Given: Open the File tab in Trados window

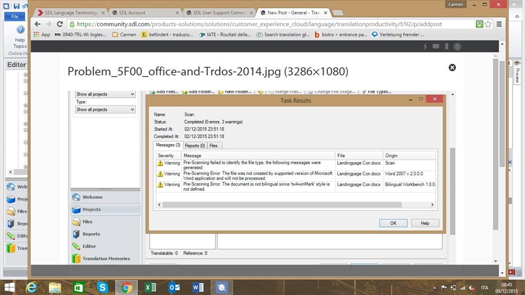Looking at the screenshot, I should click(x=15, y=16).
